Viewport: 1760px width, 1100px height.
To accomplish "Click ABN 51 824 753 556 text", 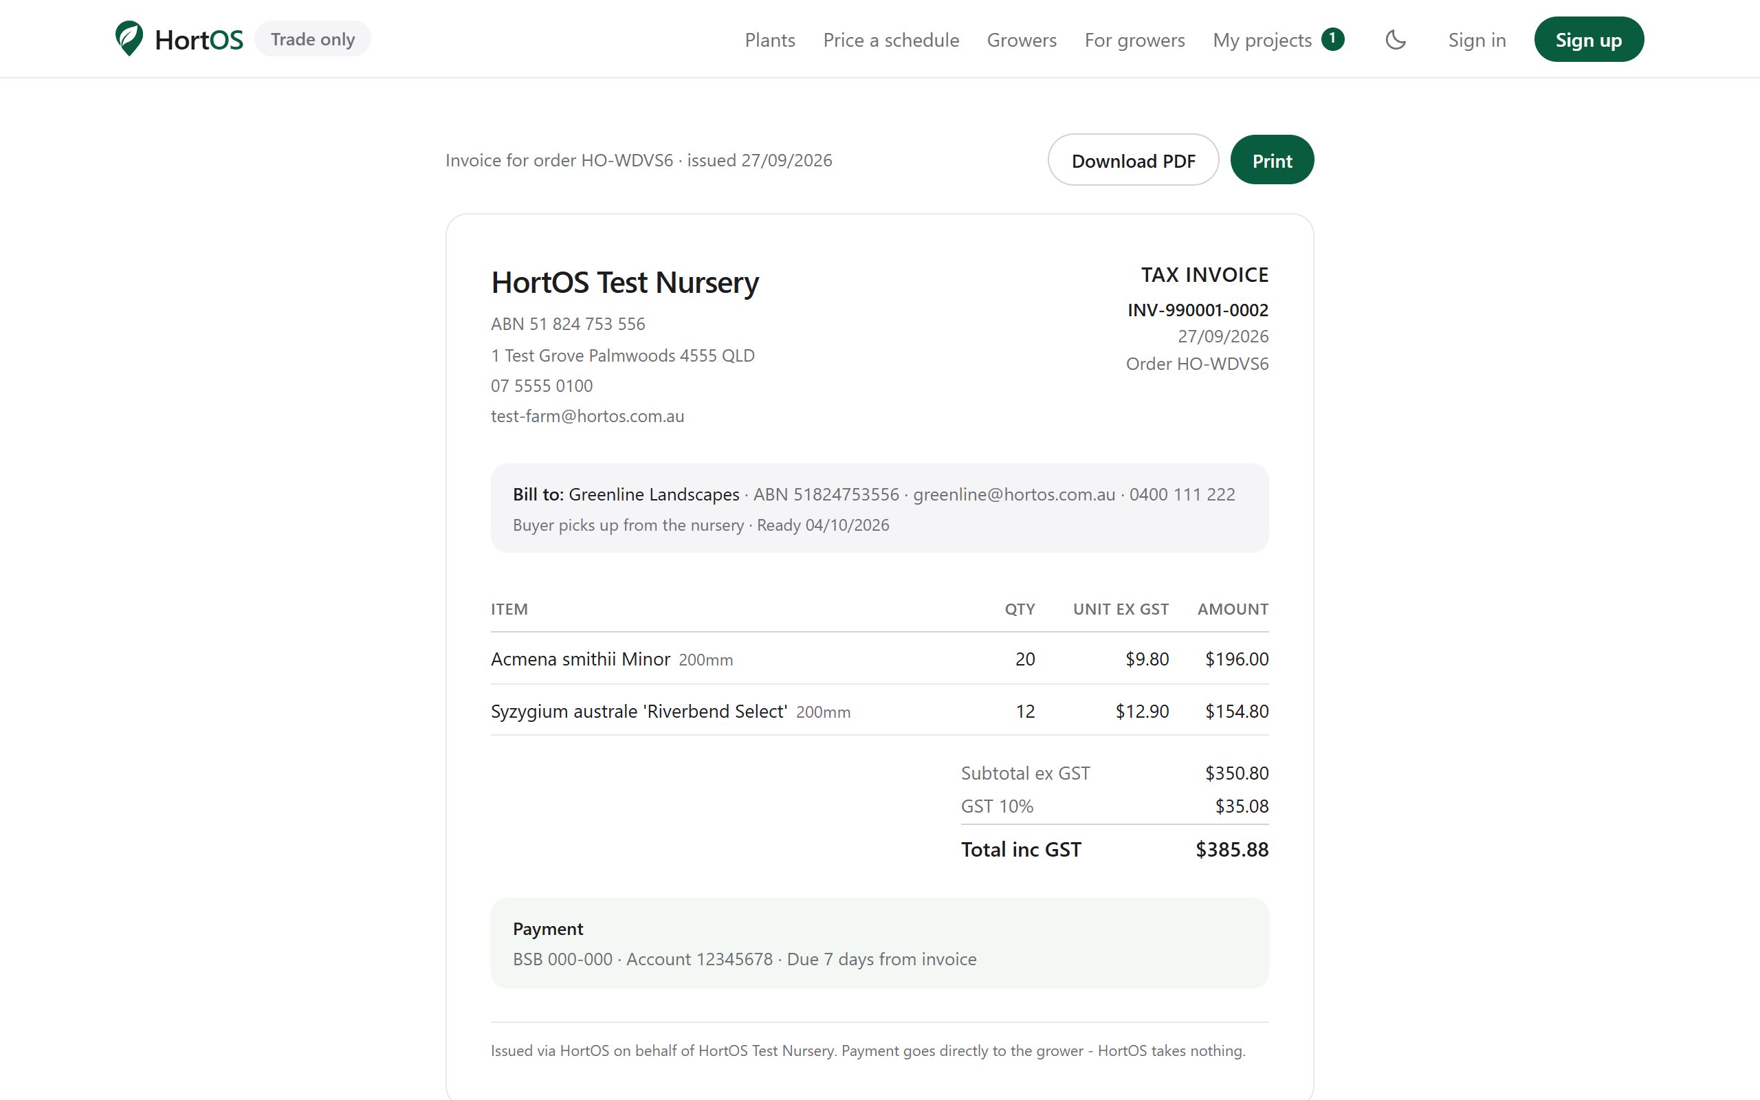I will click(568, 324).
